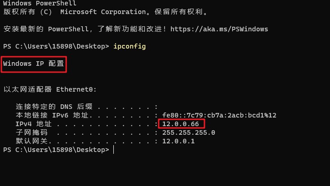Click the first PS C:\Users\15898\Desktop> prompt
Screen dimensions: 330x186
pyautogui.click(x=56, y=46)
